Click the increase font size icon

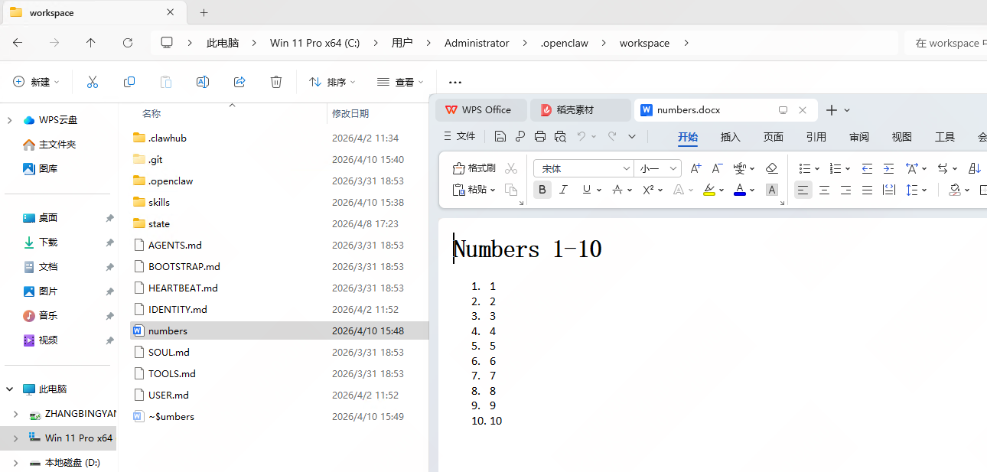[x=695, y=168]
